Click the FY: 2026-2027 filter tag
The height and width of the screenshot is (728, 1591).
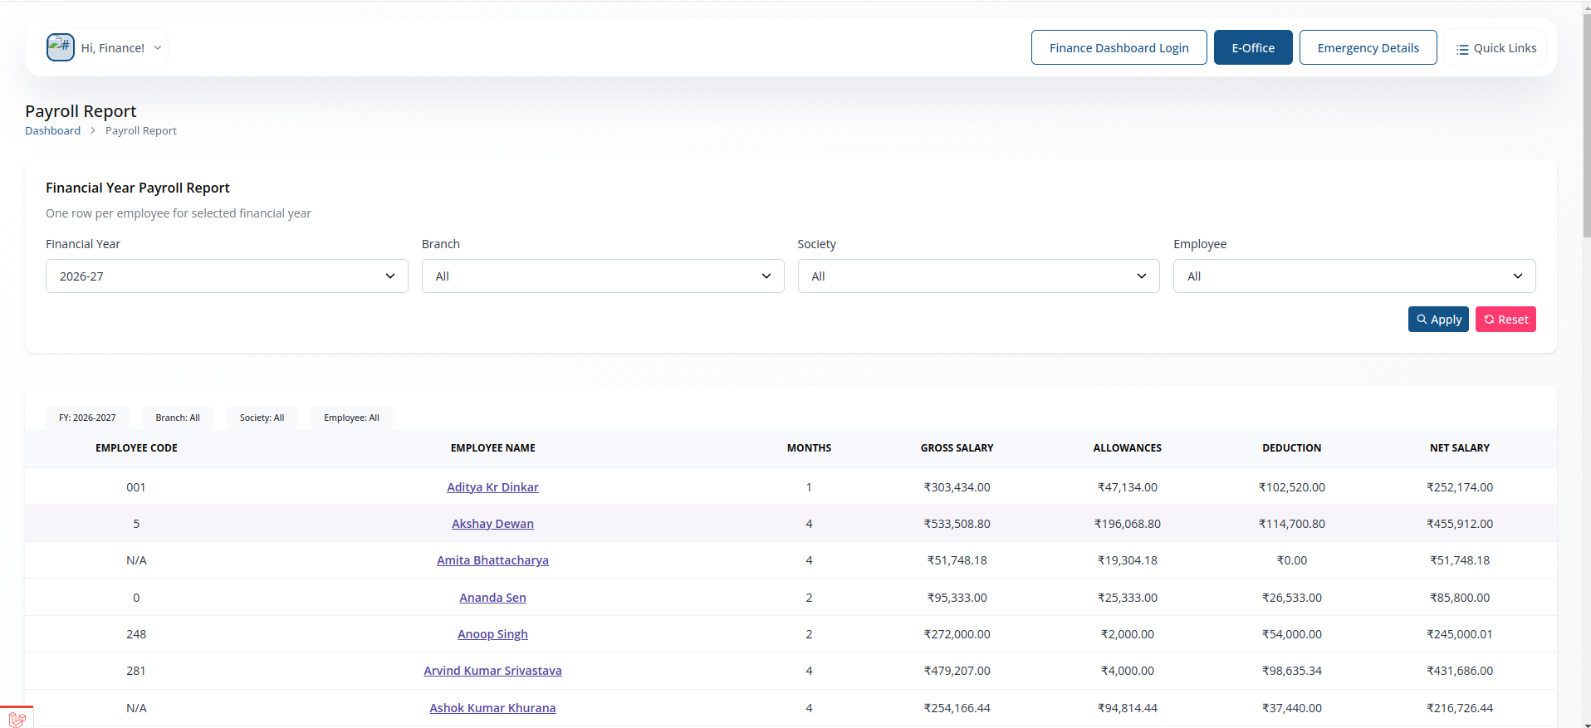click(x=87, y=418)
